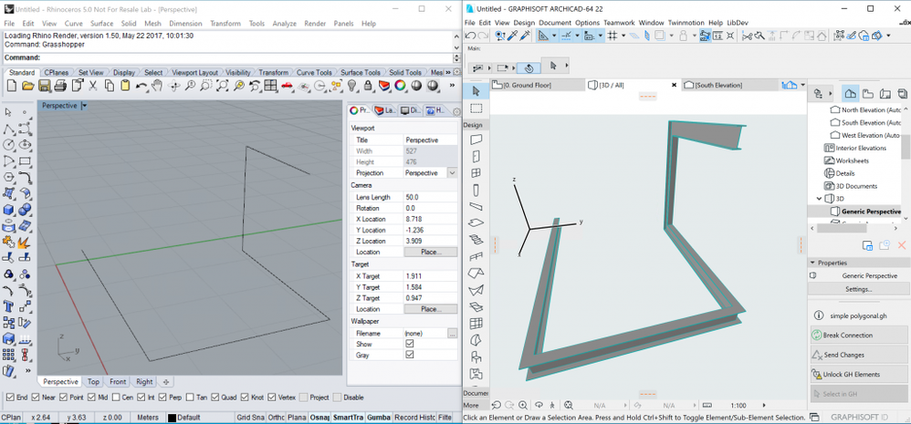Collapse the 3D tree node in navigator

coord(819,198)
